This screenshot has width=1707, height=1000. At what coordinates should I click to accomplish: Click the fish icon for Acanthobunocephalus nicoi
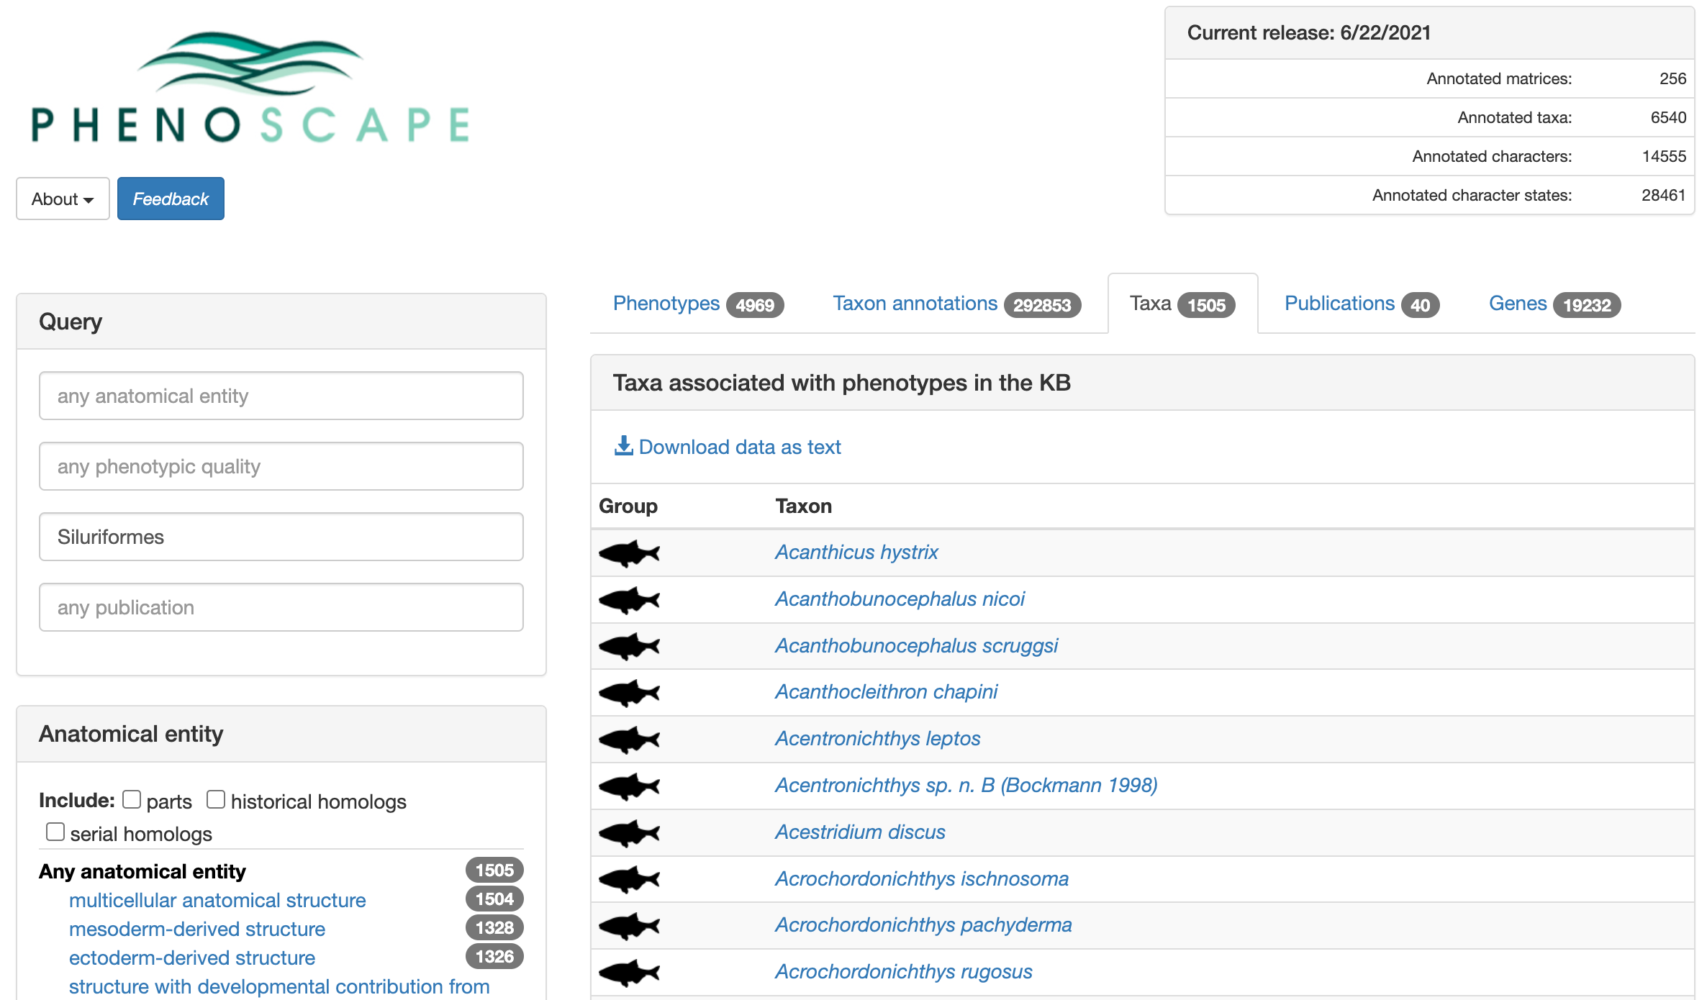630,598
